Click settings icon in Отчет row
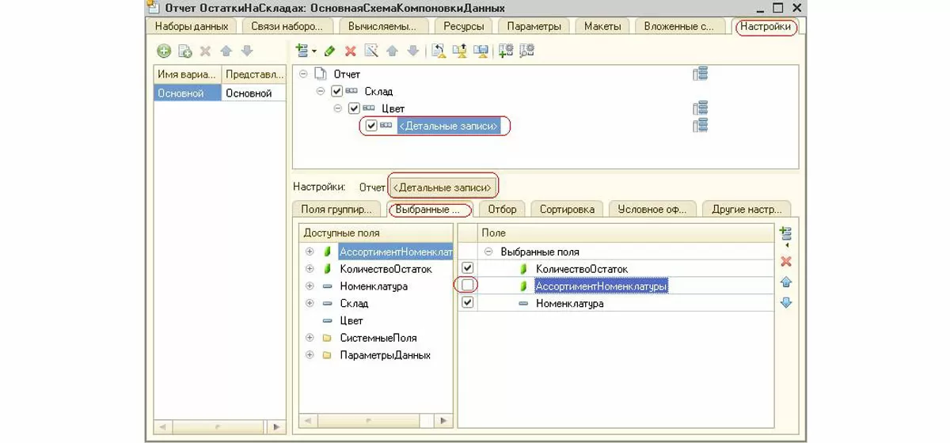 pos(700,74)
